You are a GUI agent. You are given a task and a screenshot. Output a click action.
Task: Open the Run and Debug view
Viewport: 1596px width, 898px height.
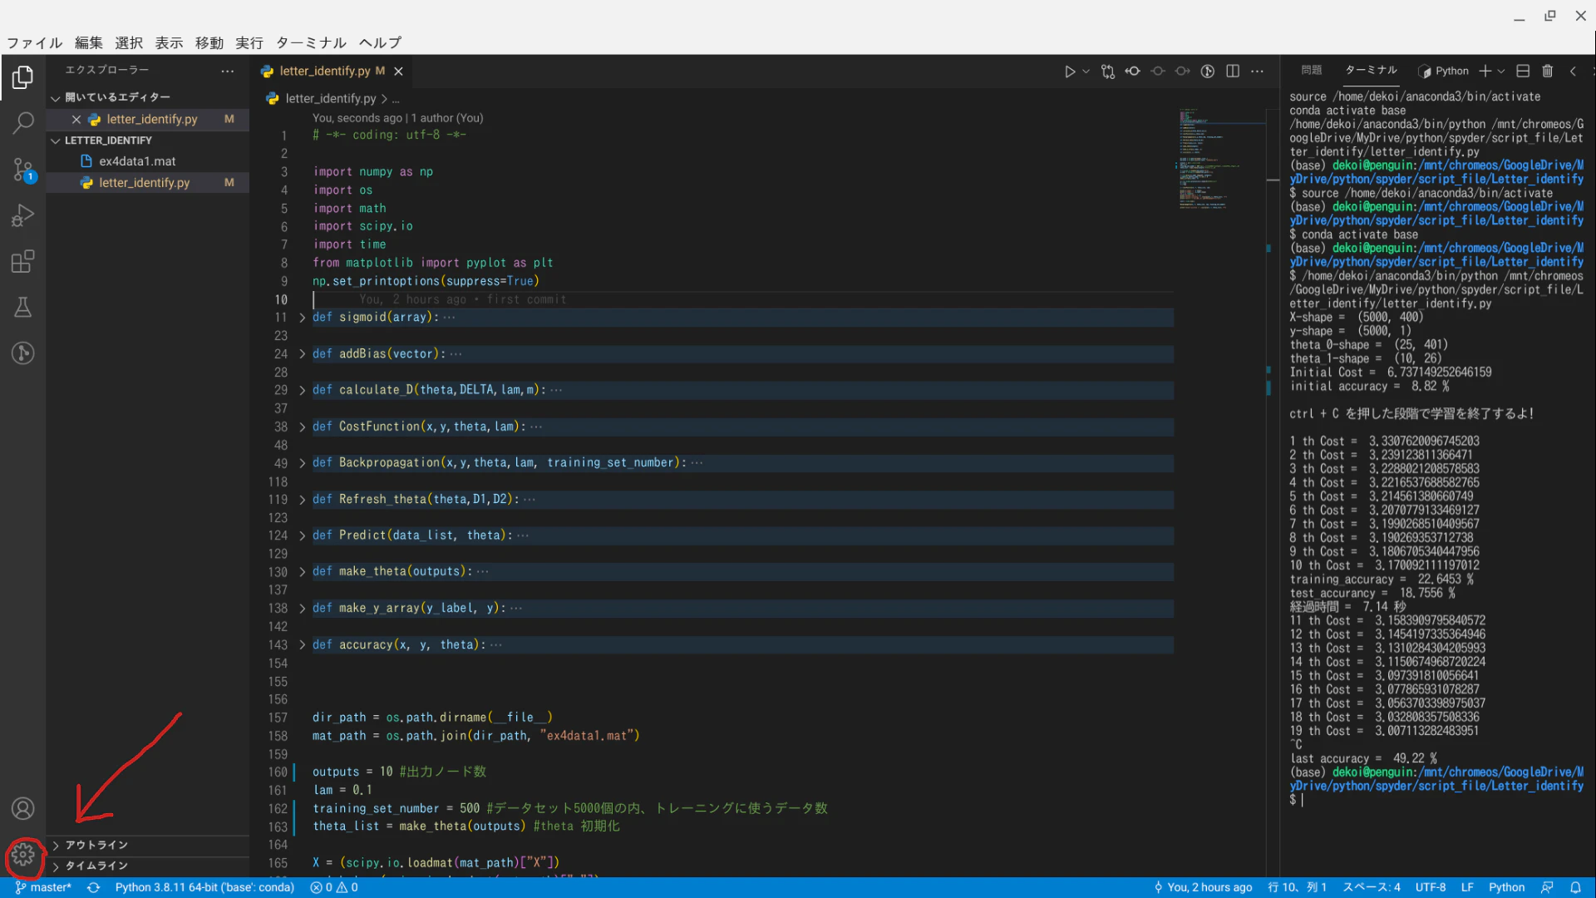coord(22,215)
